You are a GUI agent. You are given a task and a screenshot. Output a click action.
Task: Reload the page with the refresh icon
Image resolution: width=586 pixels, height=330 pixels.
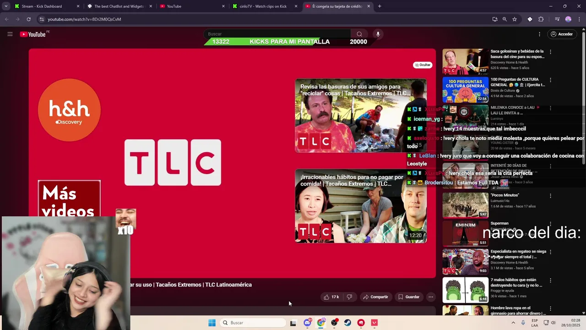click(28, 19)
